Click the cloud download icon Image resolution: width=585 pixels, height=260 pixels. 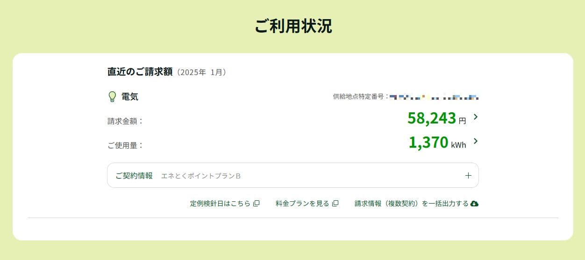(x=474, y=204)
